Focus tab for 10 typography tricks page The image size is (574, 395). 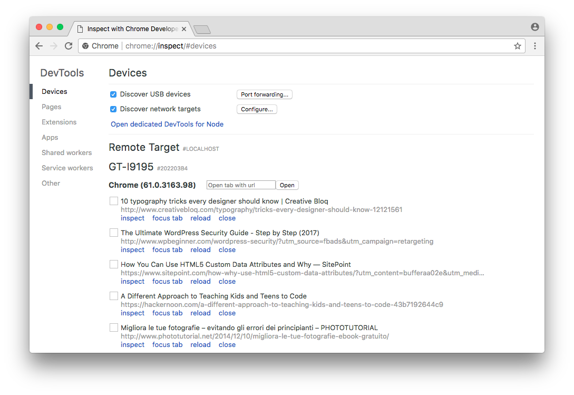(x=167, y=218)
